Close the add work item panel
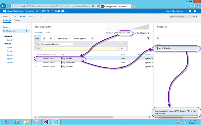Viewport: 201px width, 125px height. [125, 43]
